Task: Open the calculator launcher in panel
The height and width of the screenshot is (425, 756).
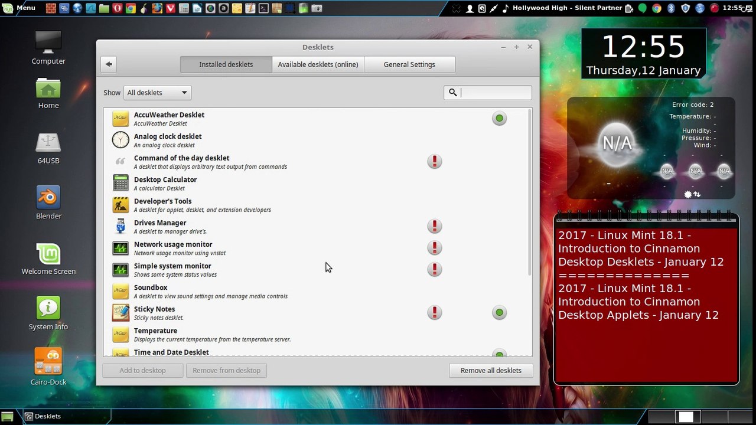Action: pos(184,8)
